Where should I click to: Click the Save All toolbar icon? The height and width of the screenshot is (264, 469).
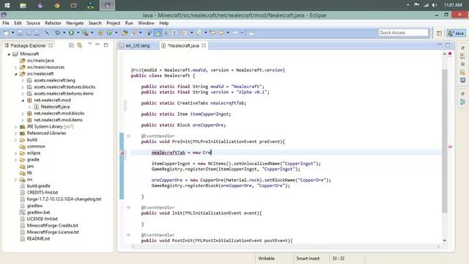(x=29, y=33)
